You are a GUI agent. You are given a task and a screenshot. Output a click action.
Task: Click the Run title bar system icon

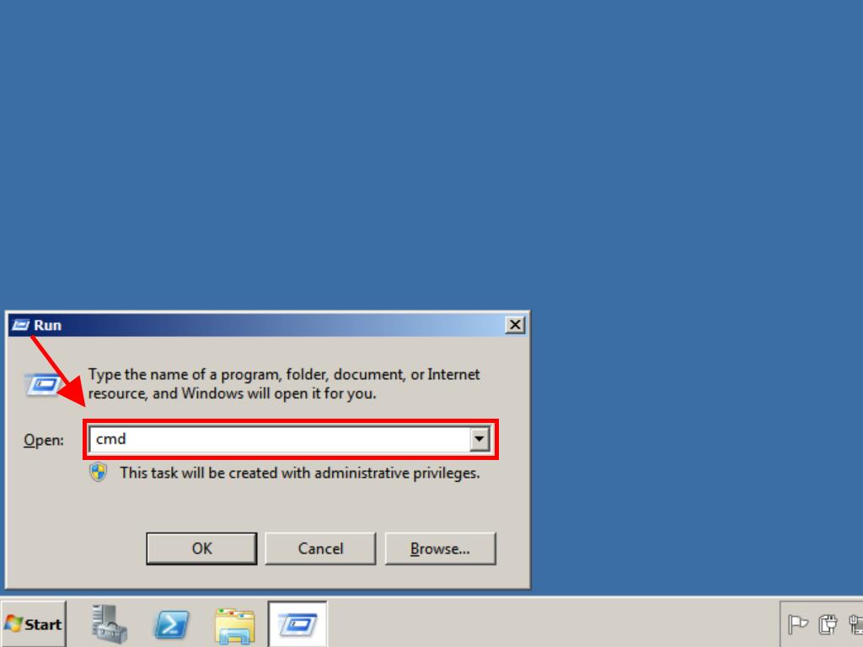tap(20, 325)
